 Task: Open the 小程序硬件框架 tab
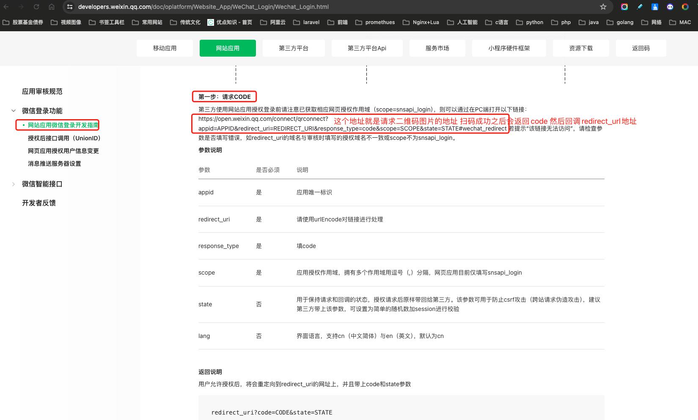pyautogui.click(x=509, y=48)
